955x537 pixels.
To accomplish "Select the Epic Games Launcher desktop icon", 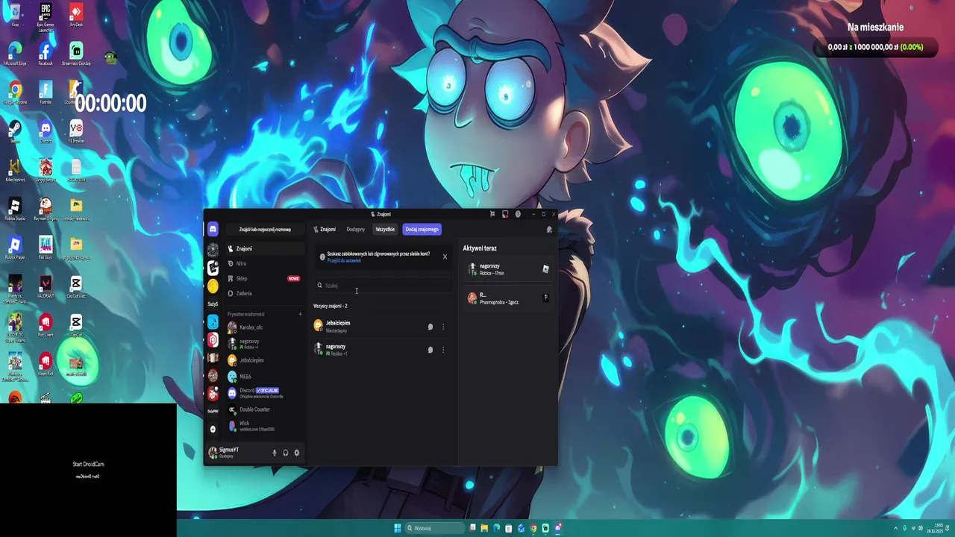I will (x=46, y=16).
